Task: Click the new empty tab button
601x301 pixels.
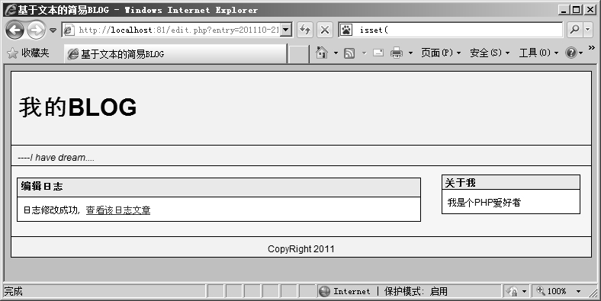Action: [298, 54]
